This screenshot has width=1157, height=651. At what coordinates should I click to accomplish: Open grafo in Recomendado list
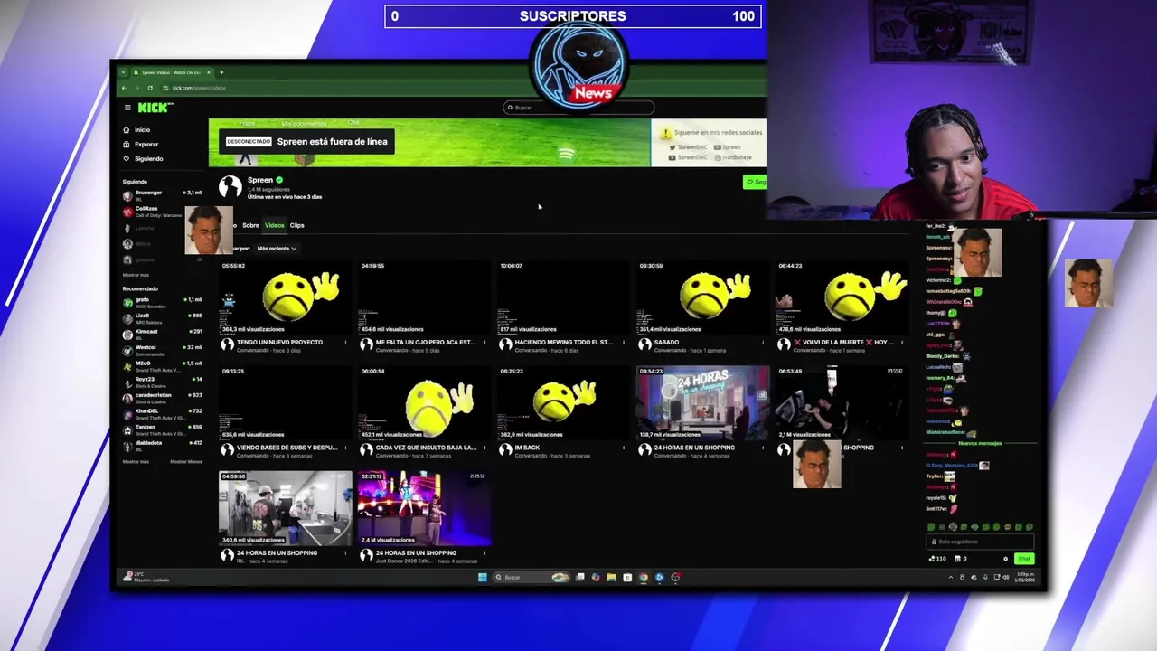[x=163, y=301]
